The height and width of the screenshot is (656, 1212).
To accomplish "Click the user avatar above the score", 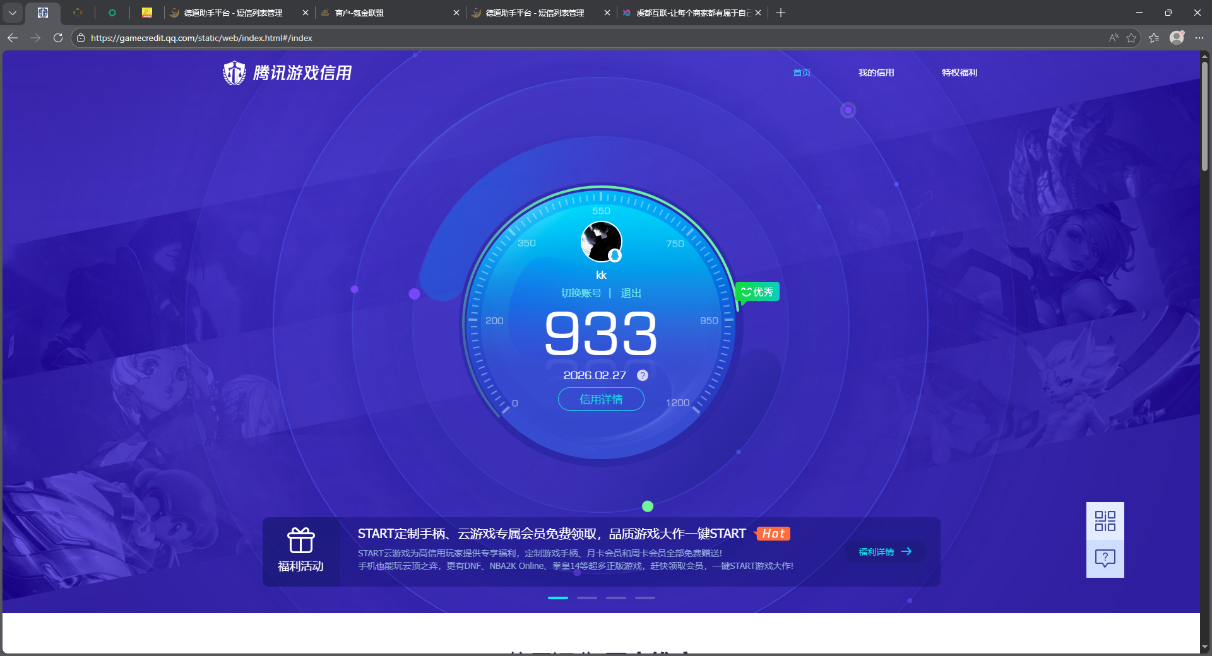I will [600, 242].
